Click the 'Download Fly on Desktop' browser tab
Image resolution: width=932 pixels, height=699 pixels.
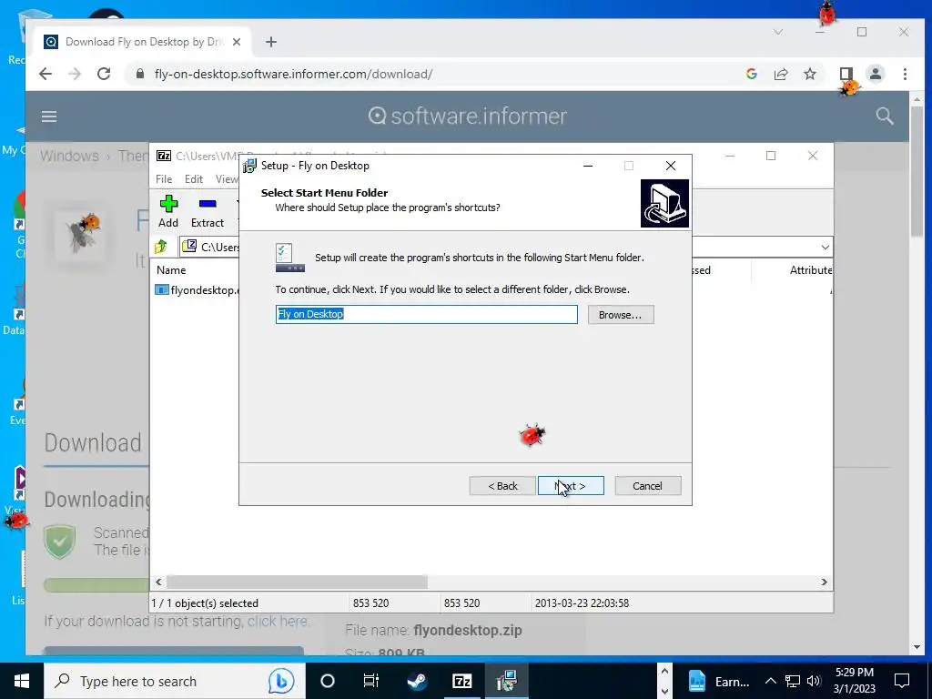click(x=143, y=42)
